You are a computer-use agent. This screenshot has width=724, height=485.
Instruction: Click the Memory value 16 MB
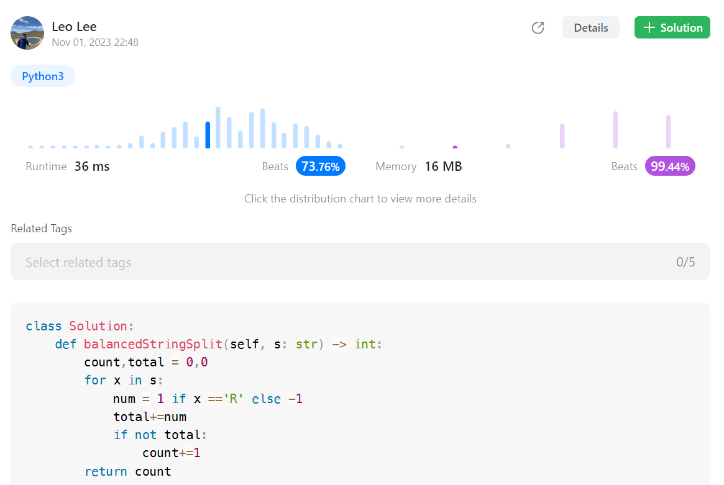click(443, 166)
